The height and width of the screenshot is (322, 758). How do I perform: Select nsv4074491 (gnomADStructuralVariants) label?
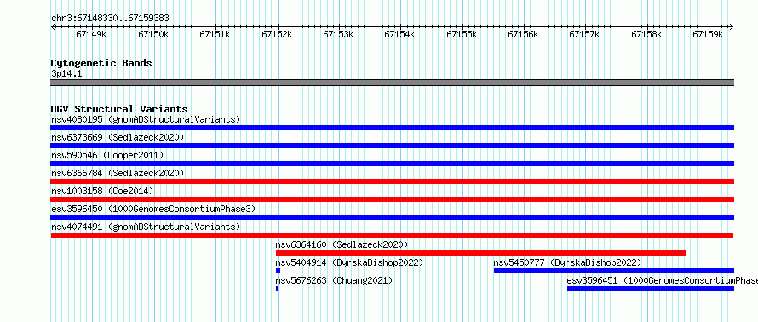[x=146, y=227]
